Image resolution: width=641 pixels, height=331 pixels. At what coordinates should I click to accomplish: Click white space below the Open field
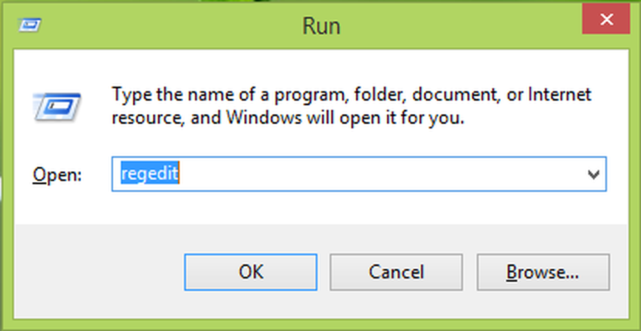[359, 207]
